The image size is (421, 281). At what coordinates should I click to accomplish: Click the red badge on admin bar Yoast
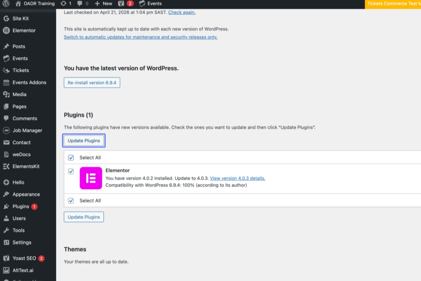click(x=130, y=3)
